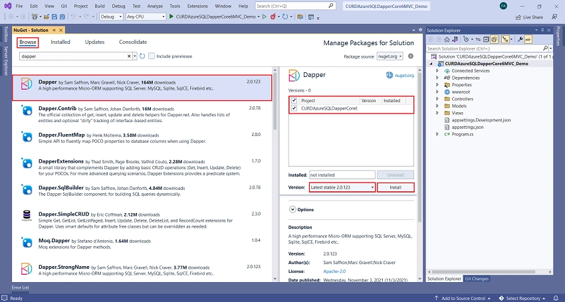565x302 pixels.
Task: Open the Build menu
Action: click(x=100, y=6)
